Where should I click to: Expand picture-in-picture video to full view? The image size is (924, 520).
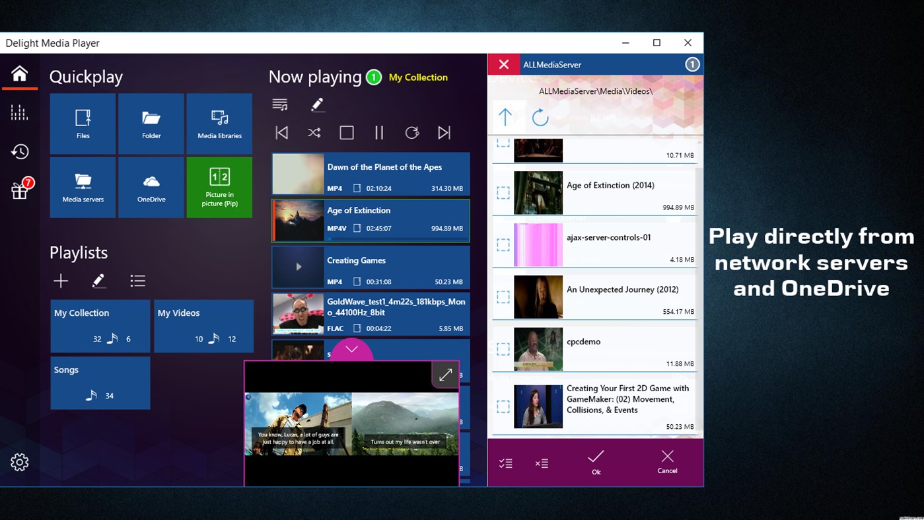445,374
